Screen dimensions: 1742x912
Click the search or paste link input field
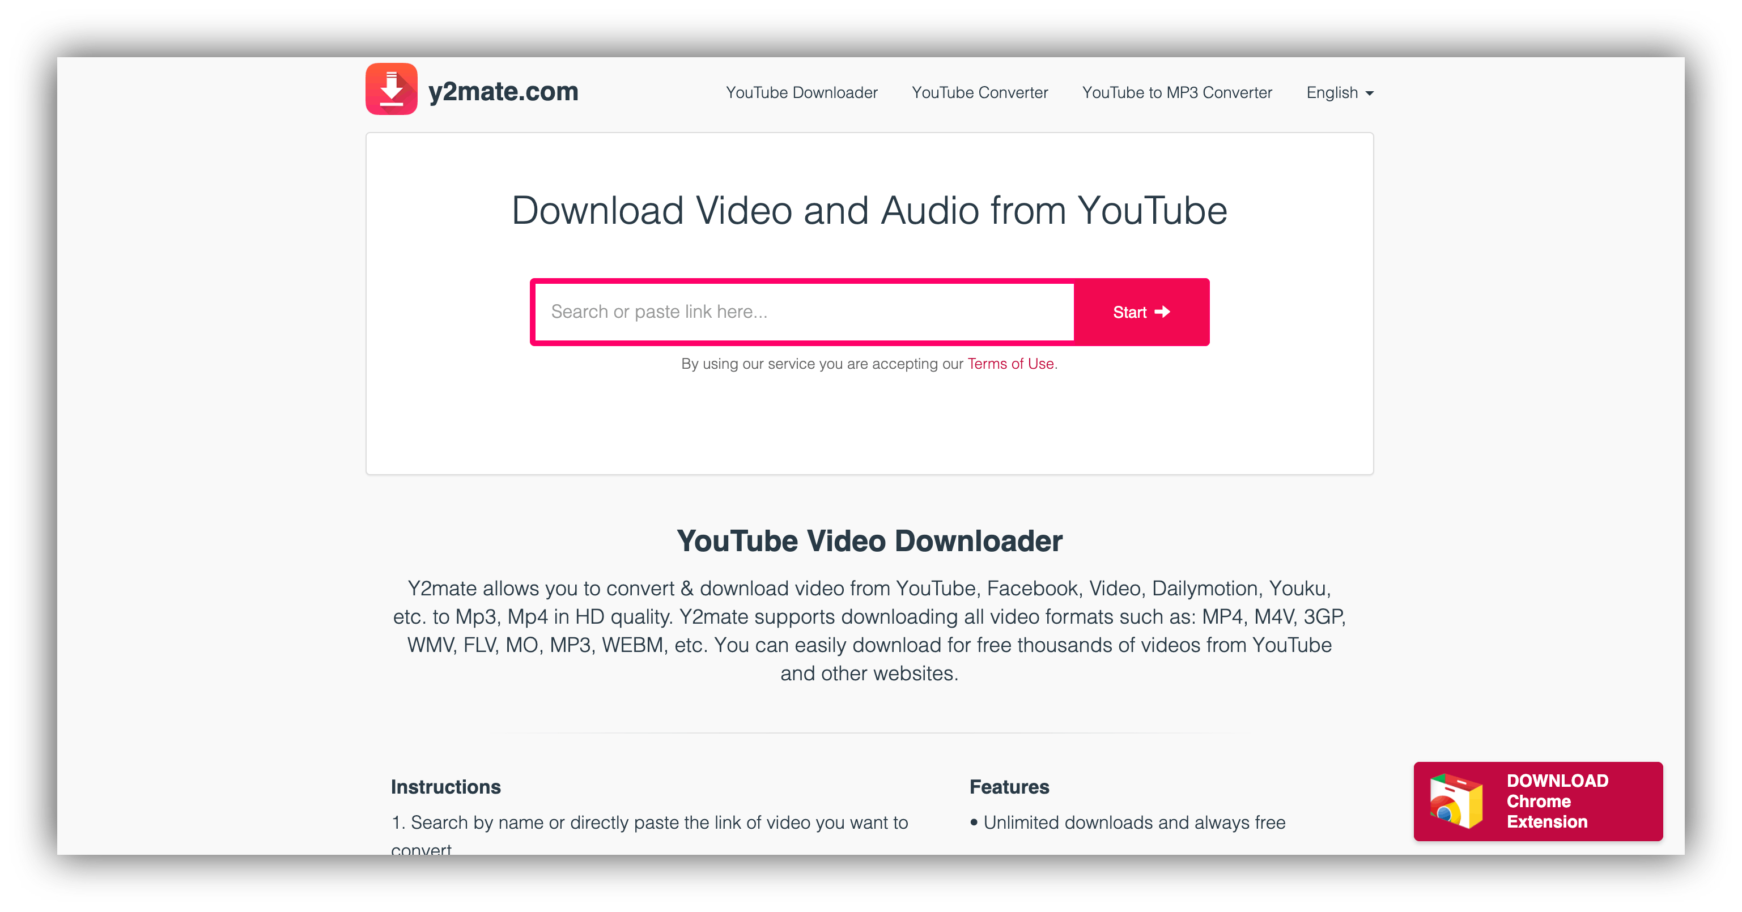[803, 312]
